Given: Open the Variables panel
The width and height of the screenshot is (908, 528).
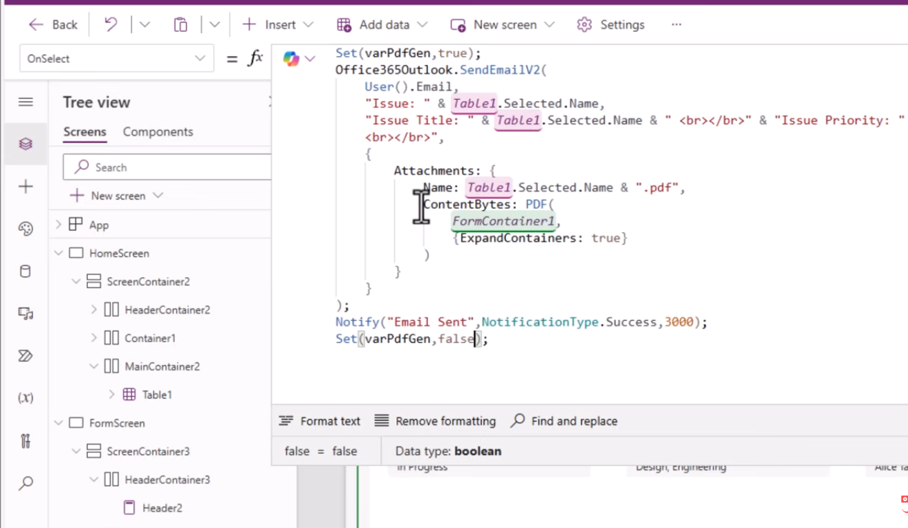Looking at the screenshot, I should [26, 397].
